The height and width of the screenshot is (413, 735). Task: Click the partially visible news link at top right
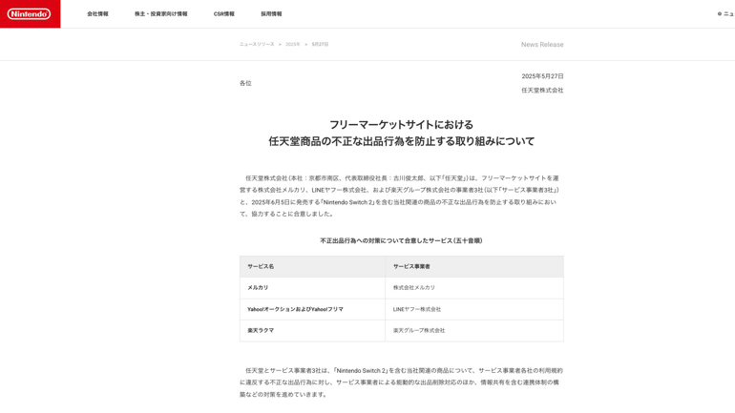[726, 14]
